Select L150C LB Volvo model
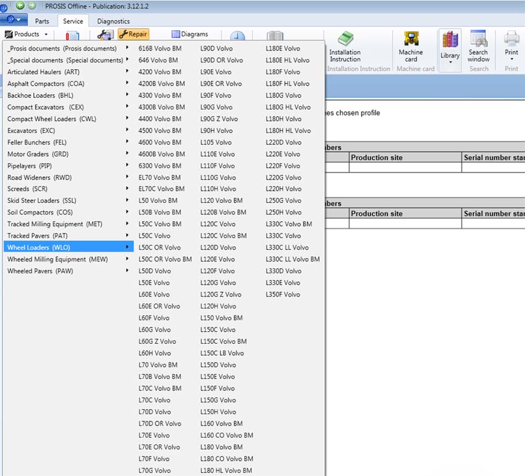525x476 pixels. [x=222, y=353]
